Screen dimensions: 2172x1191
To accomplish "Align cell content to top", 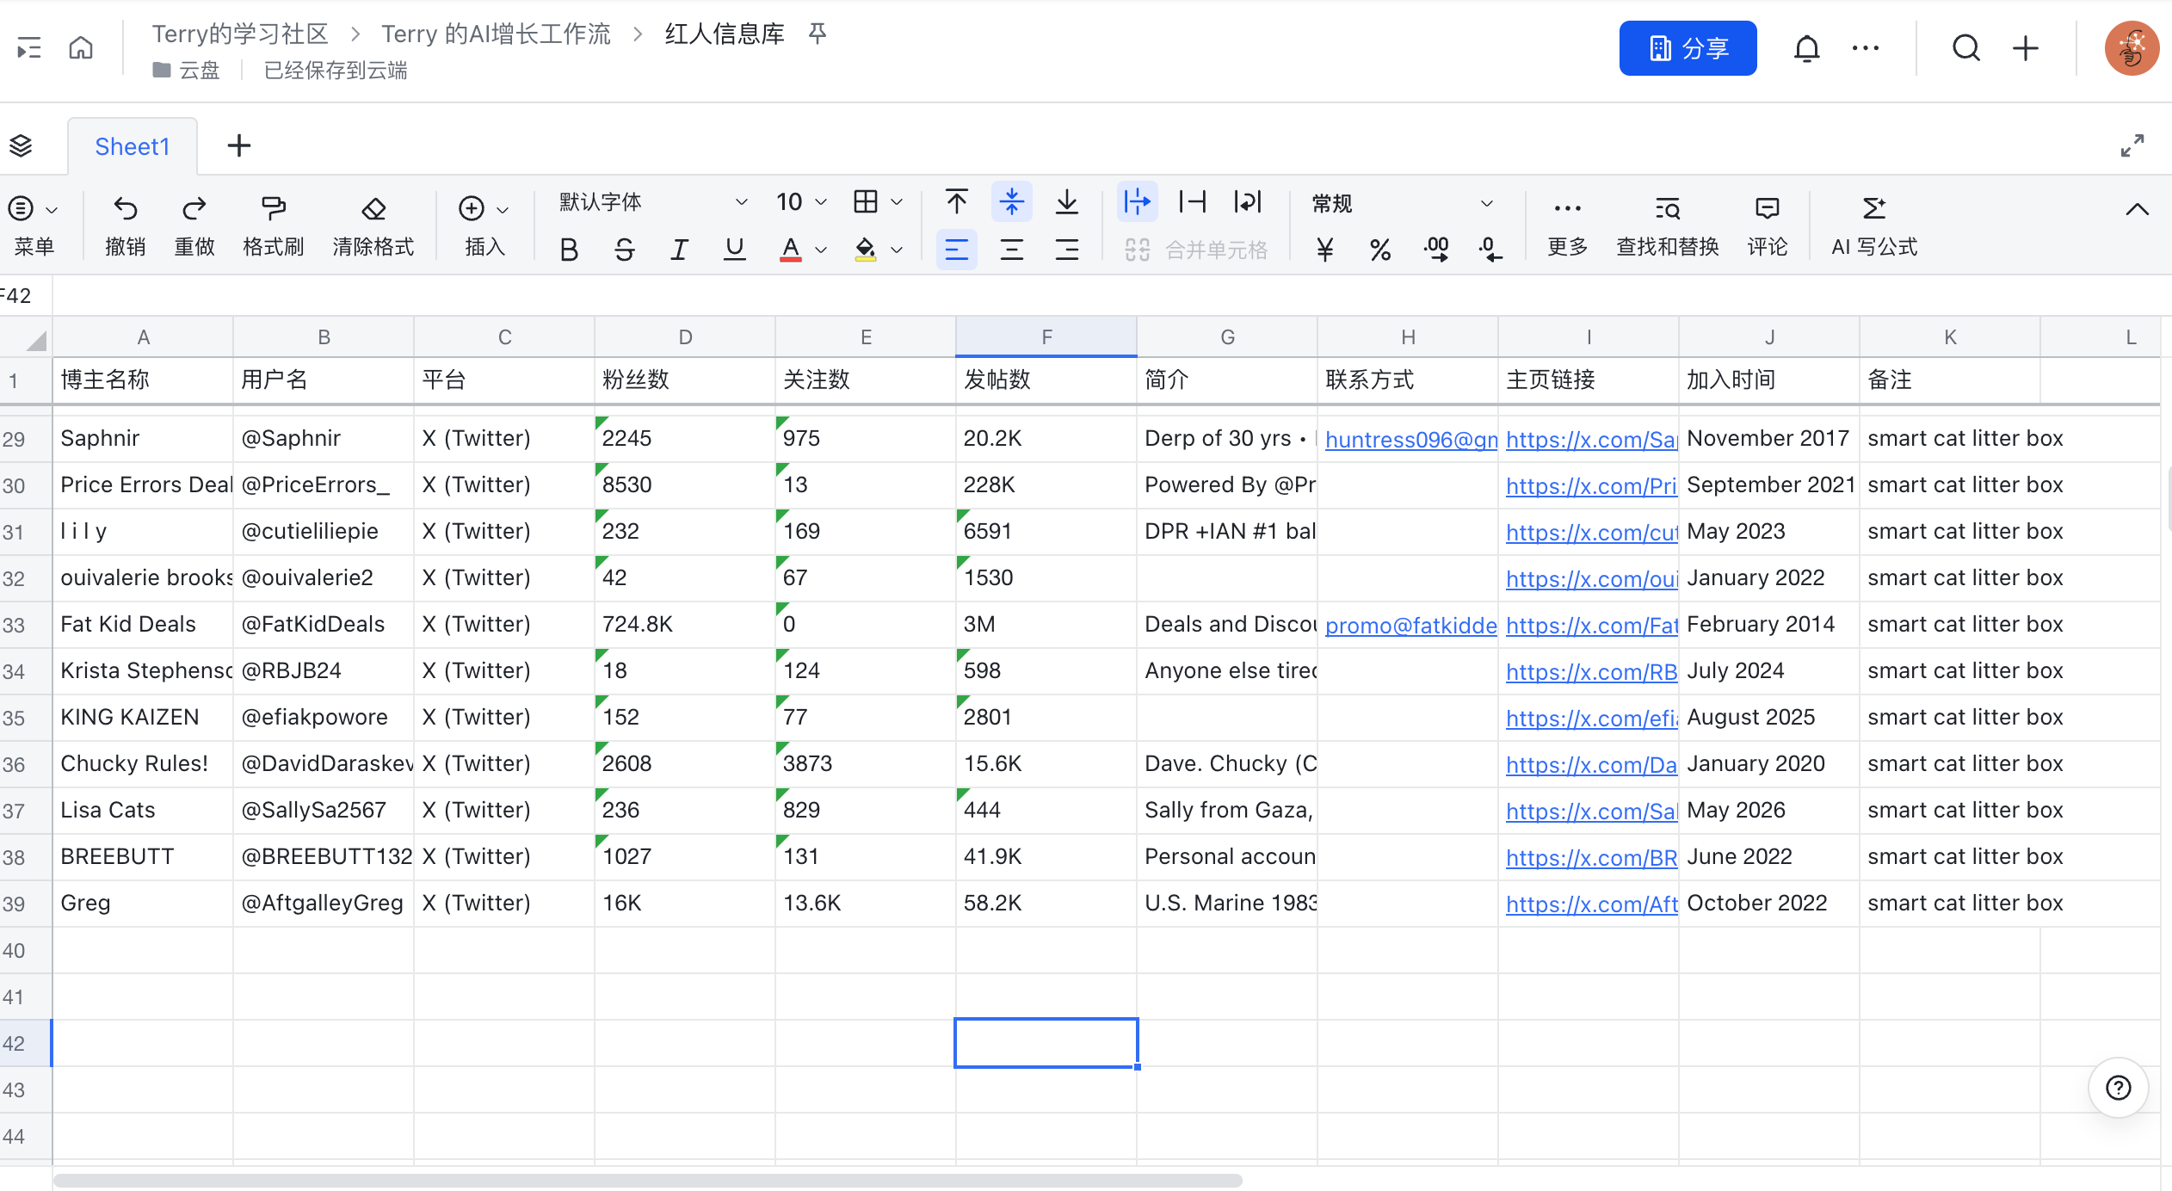I will pyautogui.click(x=957, y=202).
